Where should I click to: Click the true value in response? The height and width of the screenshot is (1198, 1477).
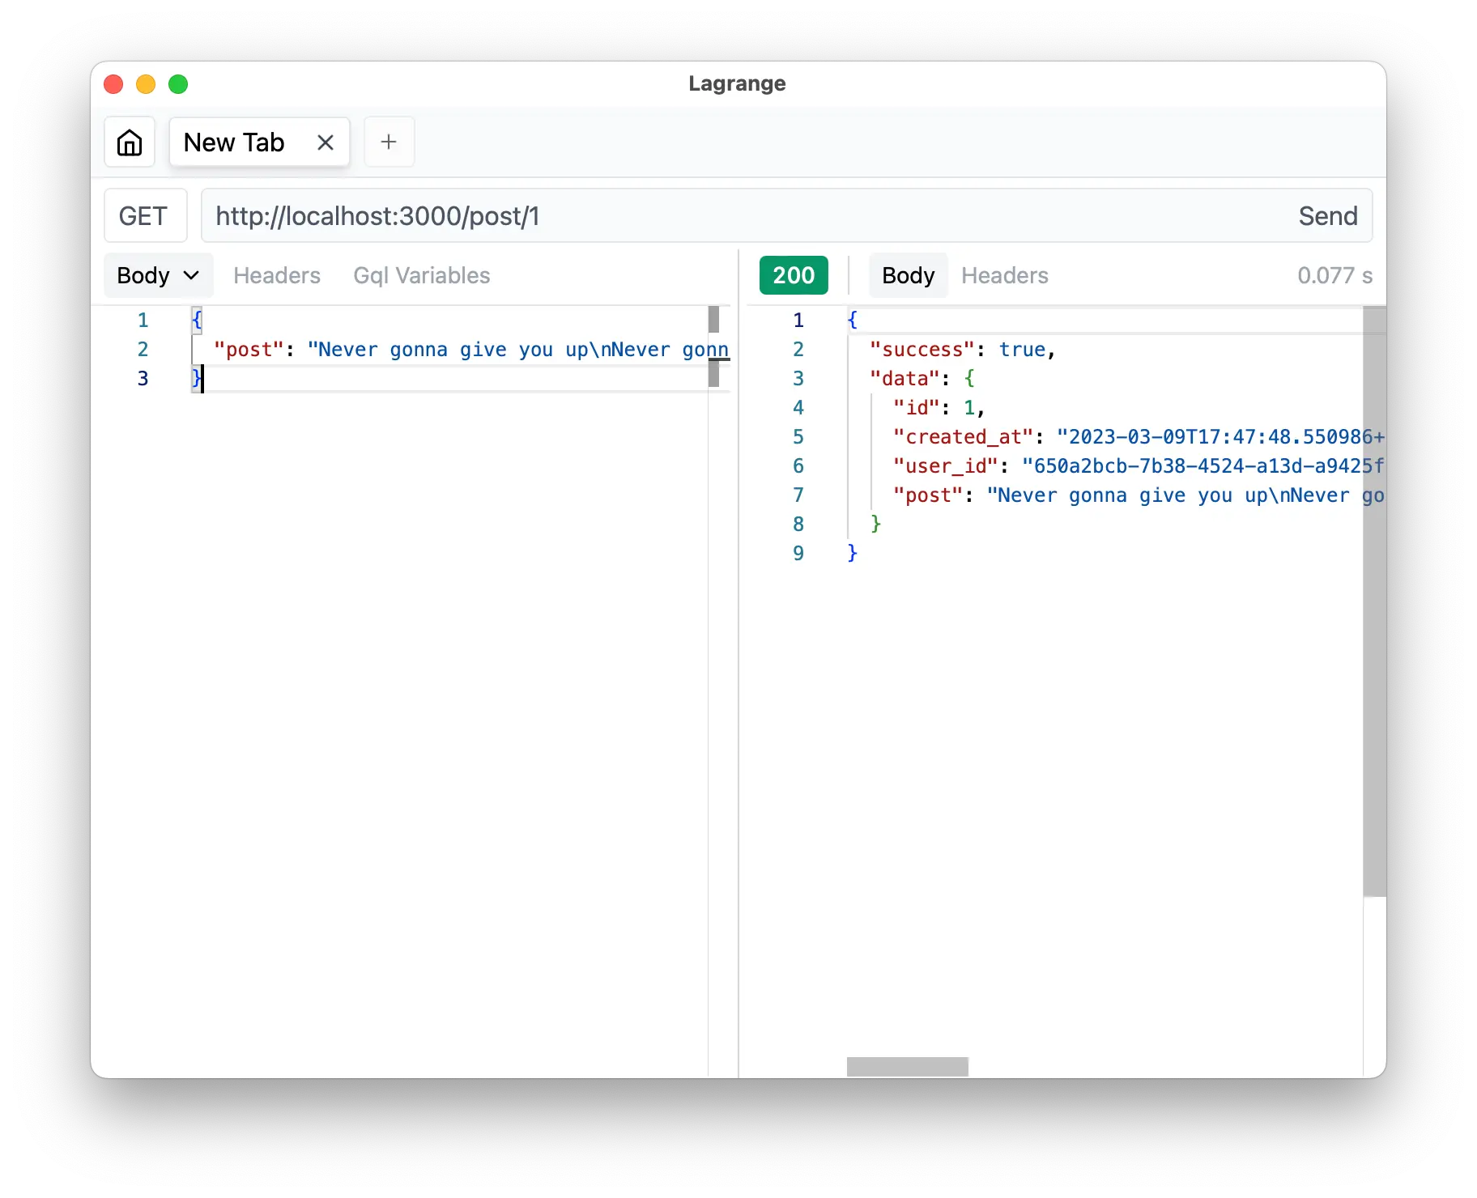pos(1022,350)
